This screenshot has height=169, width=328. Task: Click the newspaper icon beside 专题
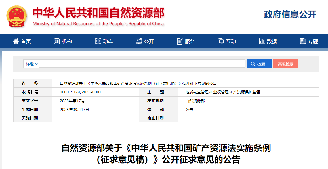point(303,41)
